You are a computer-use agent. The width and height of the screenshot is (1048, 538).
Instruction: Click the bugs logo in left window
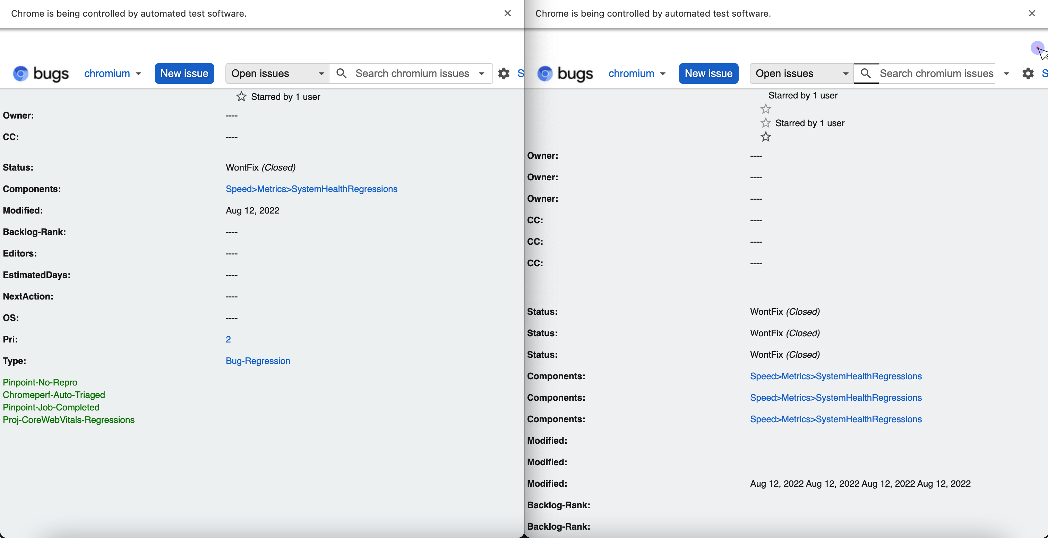point(41,73)
